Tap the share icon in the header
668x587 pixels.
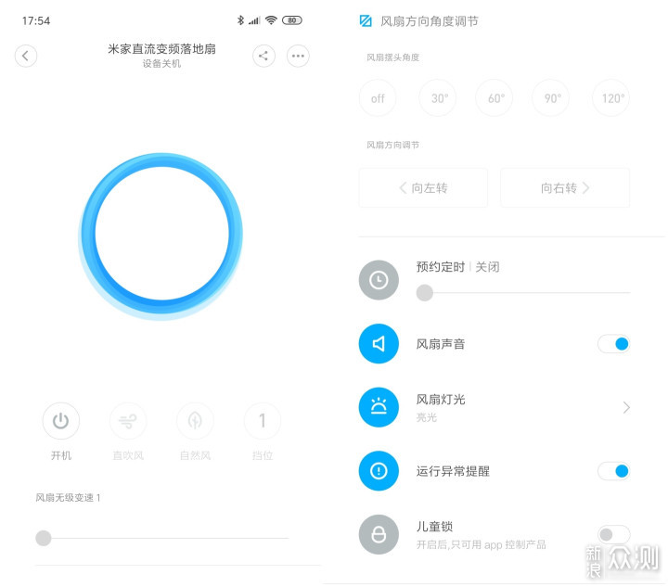(263, 56)
